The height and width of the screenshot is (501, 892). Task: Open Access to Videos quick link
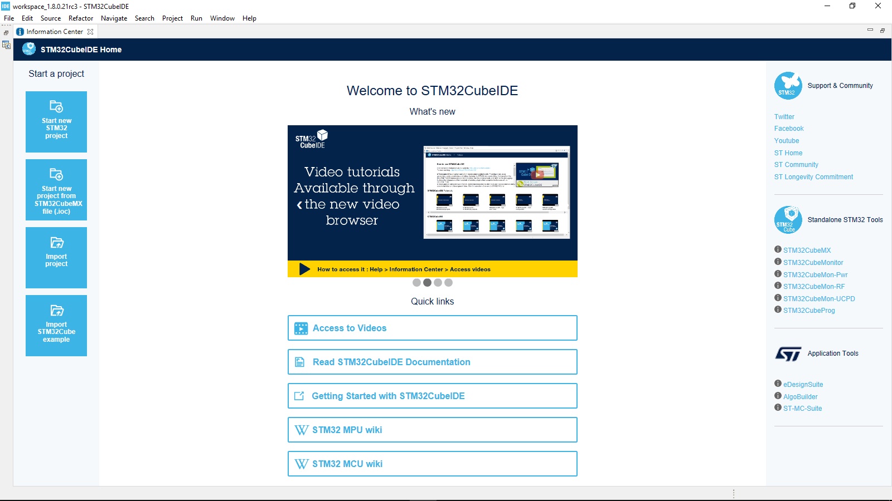(432, 328)
